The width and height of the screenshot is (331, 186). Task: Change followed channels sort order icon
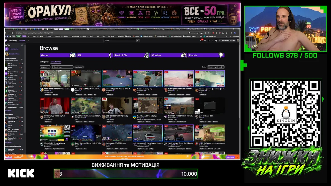(22, 59)
